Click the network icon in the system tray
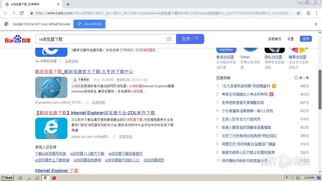 click(x=298, y=178)
